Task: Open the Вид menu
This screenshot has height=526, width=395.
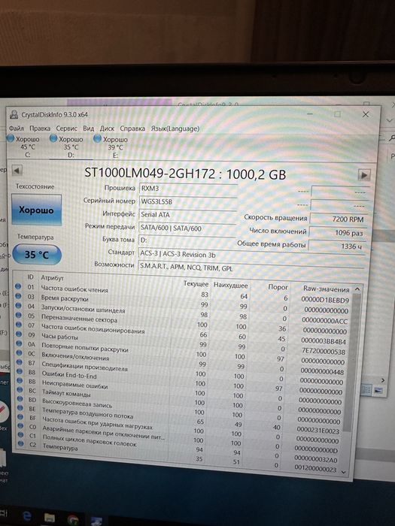Action: (x=88, y=128)
